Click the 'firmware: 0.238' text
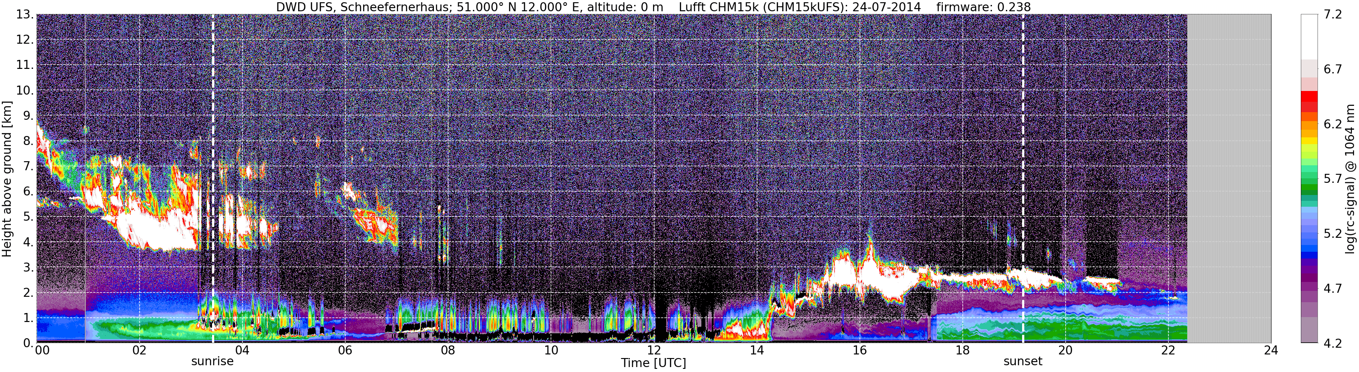Viewport: 1359px width, 372px height. 983,7
